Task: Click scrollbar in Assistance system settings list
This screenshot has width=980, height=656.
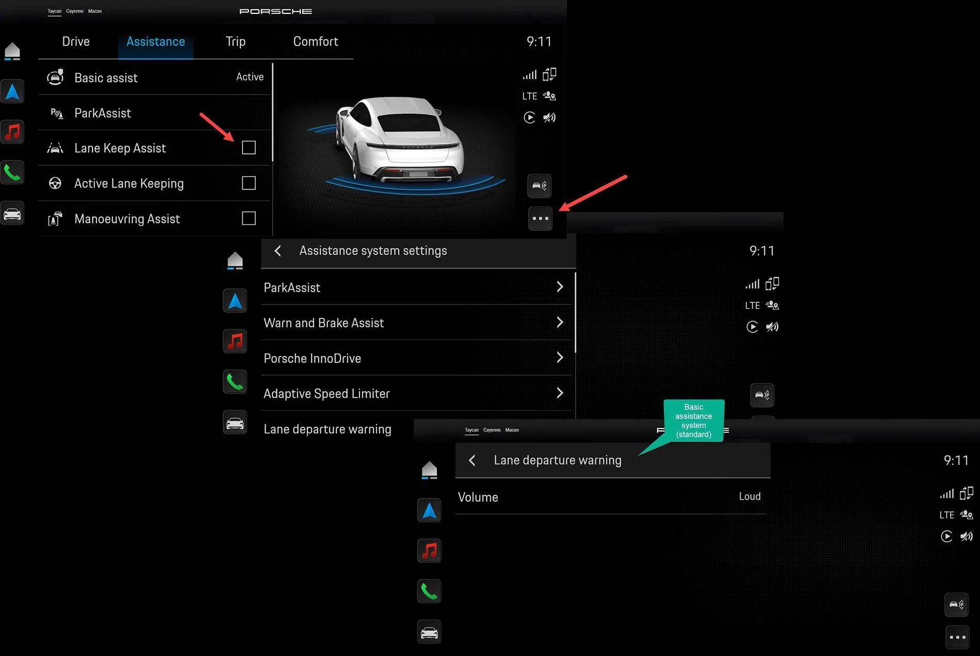Action: (x=575, y=312)
